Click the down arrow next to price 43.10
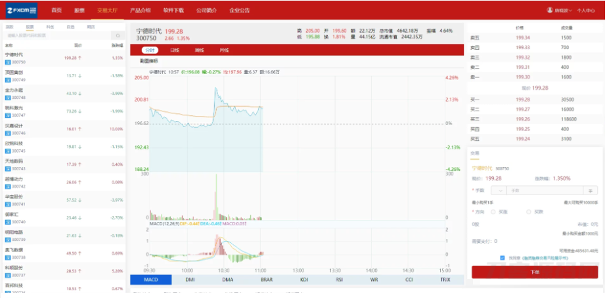This screenshot has height=298, width=607. click(x=79, y=94)
